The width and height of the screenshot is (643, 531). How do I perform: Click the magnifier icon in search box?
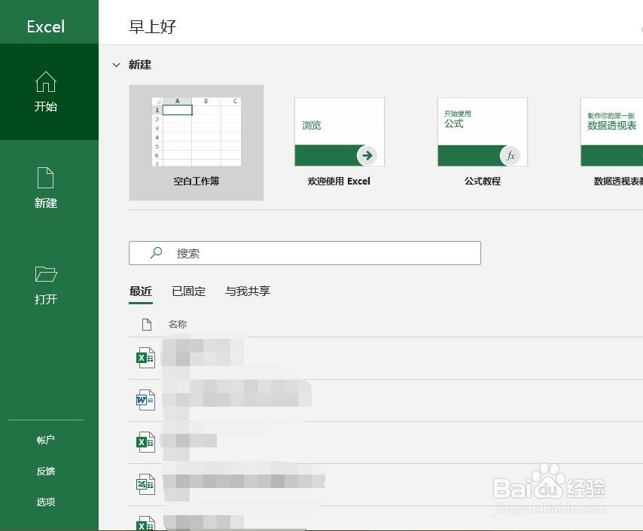156,253
